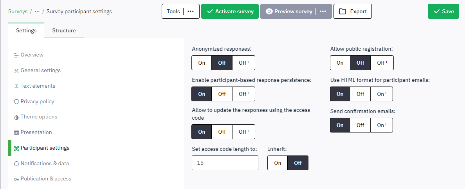465x189 pixels.
Task: Save the survey settings
Action: pos(443,11)
